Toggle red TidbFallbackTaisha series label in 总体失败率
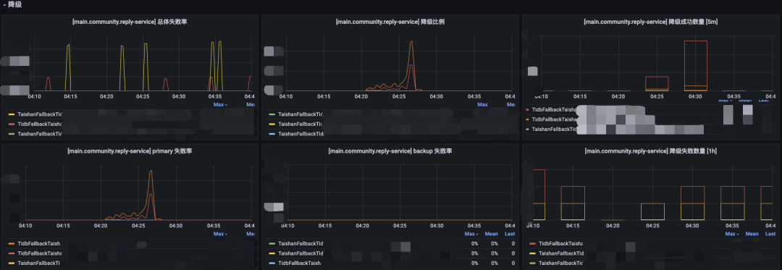The width and height of the screenshot is (782, 270). pos(39,124)
